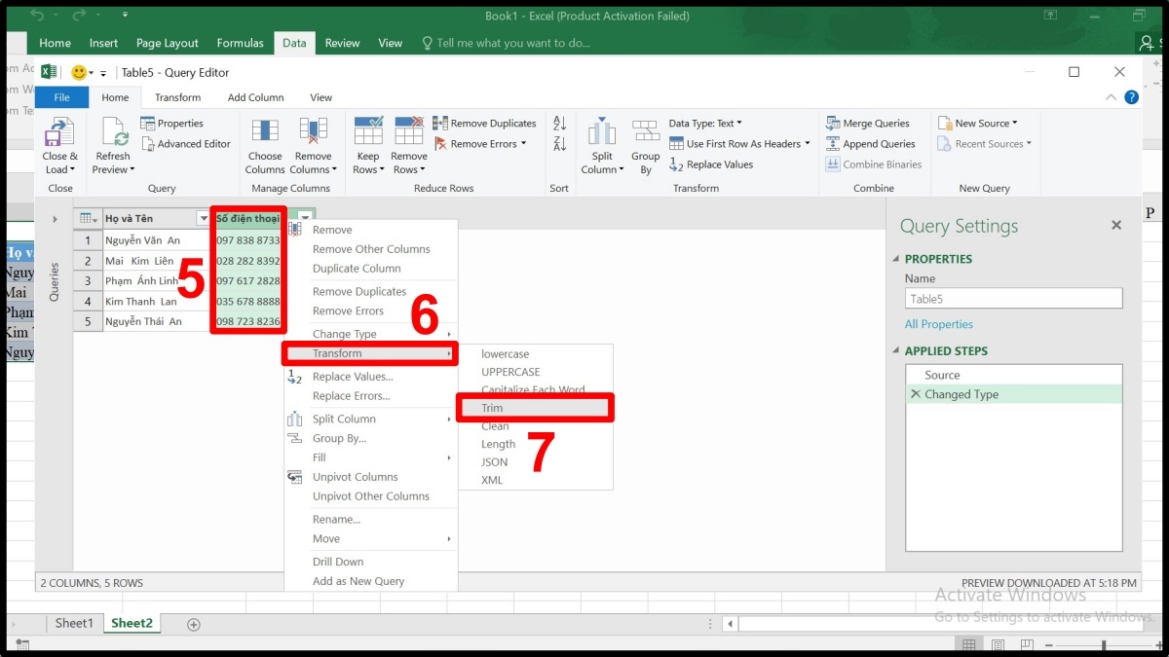This screenshot has width=1169, height=657.
Task: Click the Table5 name input field
Action: click(1013, 298)
